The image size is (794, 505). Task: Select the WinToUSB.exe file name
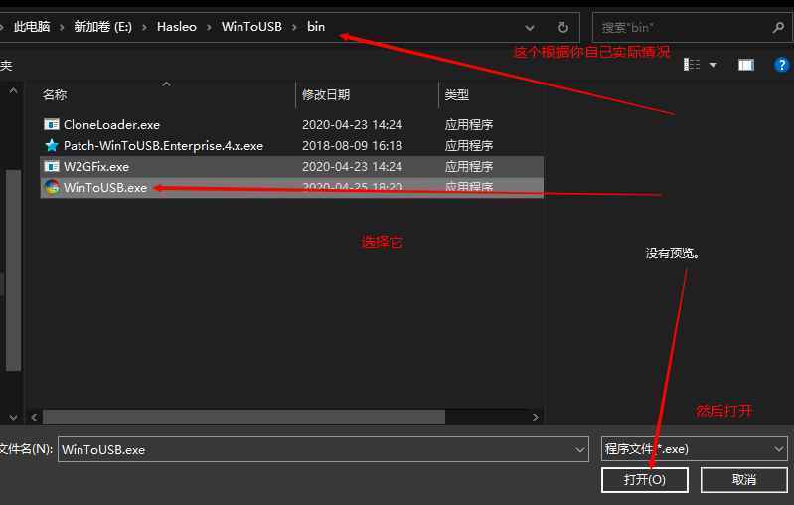coord(104,188)
